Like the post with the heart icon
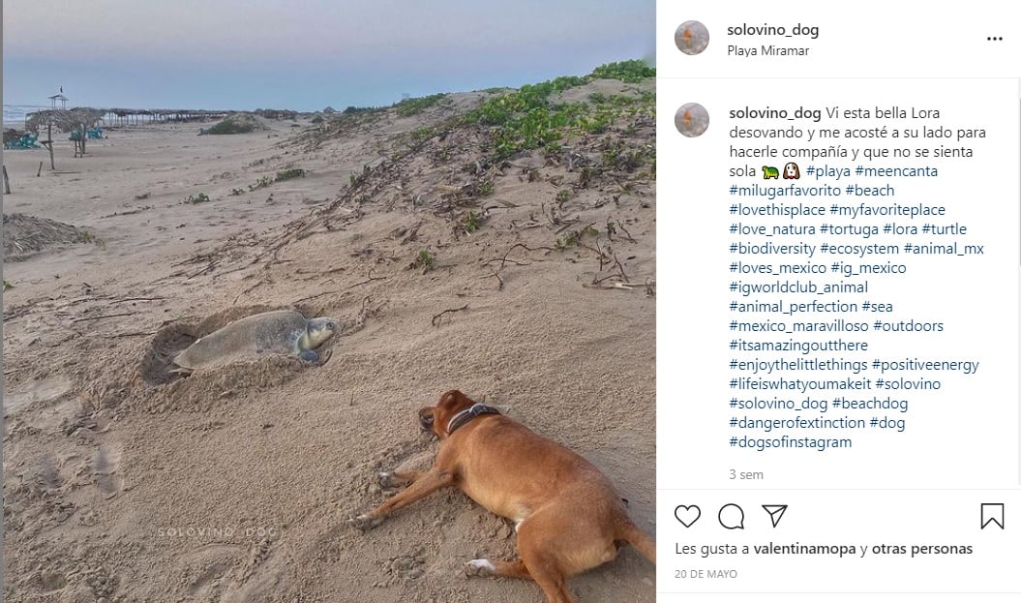Viewport: 1021px width, 603px height. coord(687,516)
